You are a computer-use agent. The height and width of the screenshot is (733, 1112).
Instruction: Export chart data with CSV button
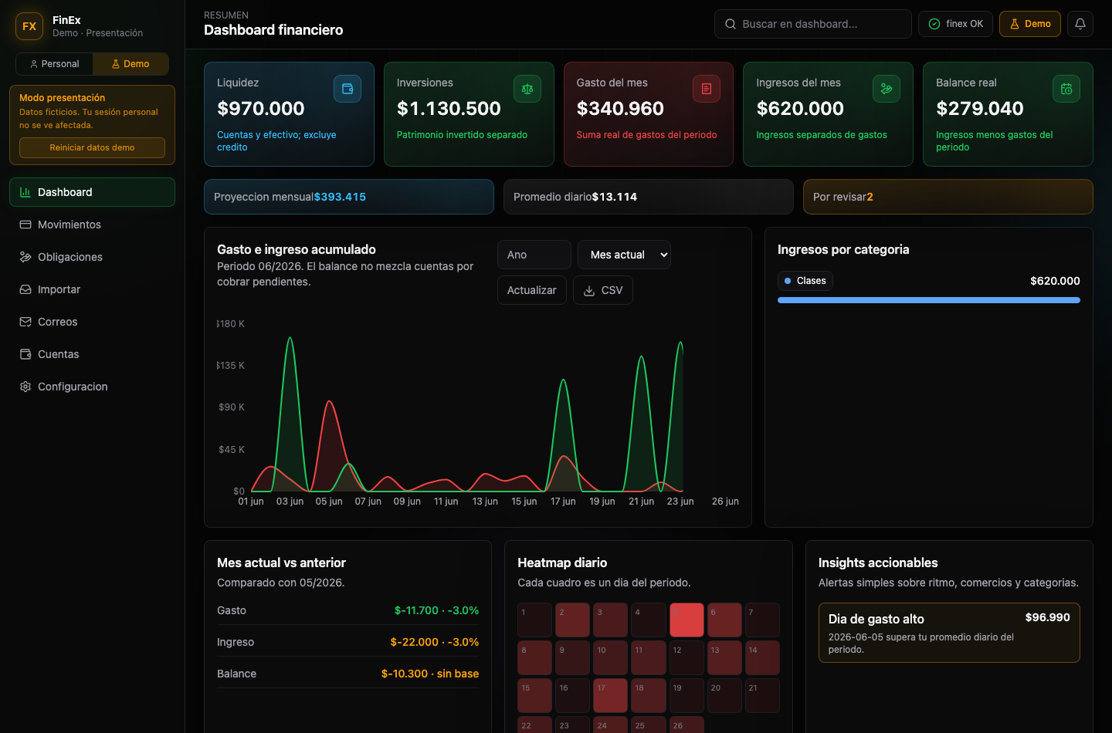[x=603, y=290]
